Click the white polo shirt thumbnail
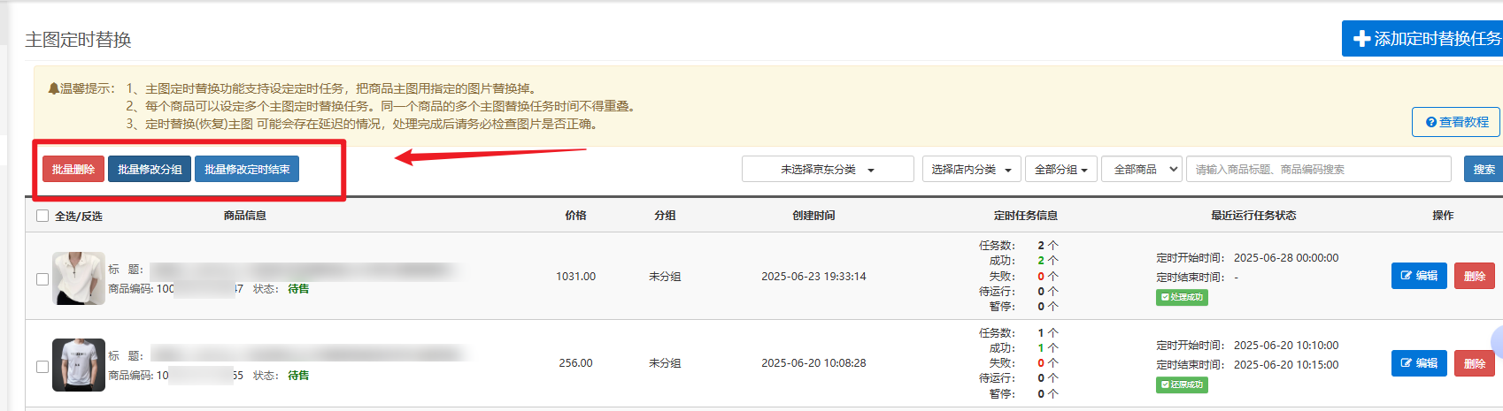The width and height of the screenshot is (1503, 411). [x=79, y=278]
